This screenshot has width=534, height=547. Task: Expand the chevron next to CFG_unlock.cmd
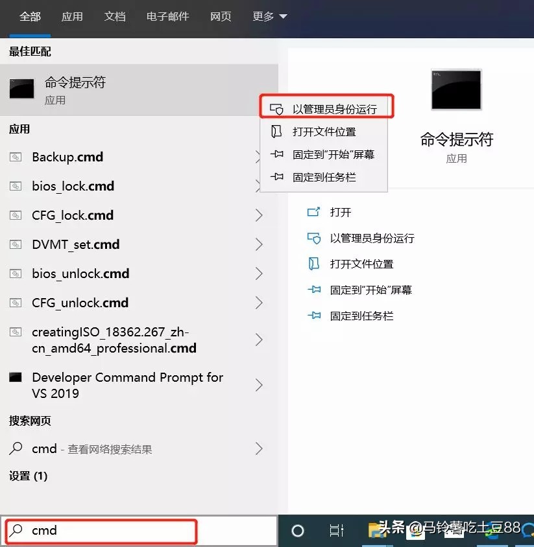click(x=259, y=303)
